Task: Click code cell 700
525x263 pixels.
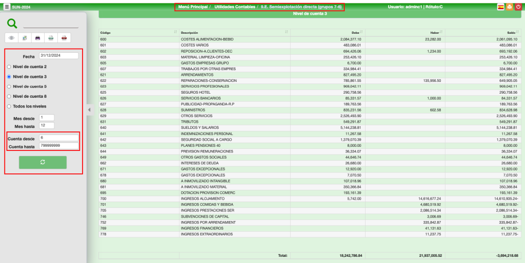Action: [139, 199]
